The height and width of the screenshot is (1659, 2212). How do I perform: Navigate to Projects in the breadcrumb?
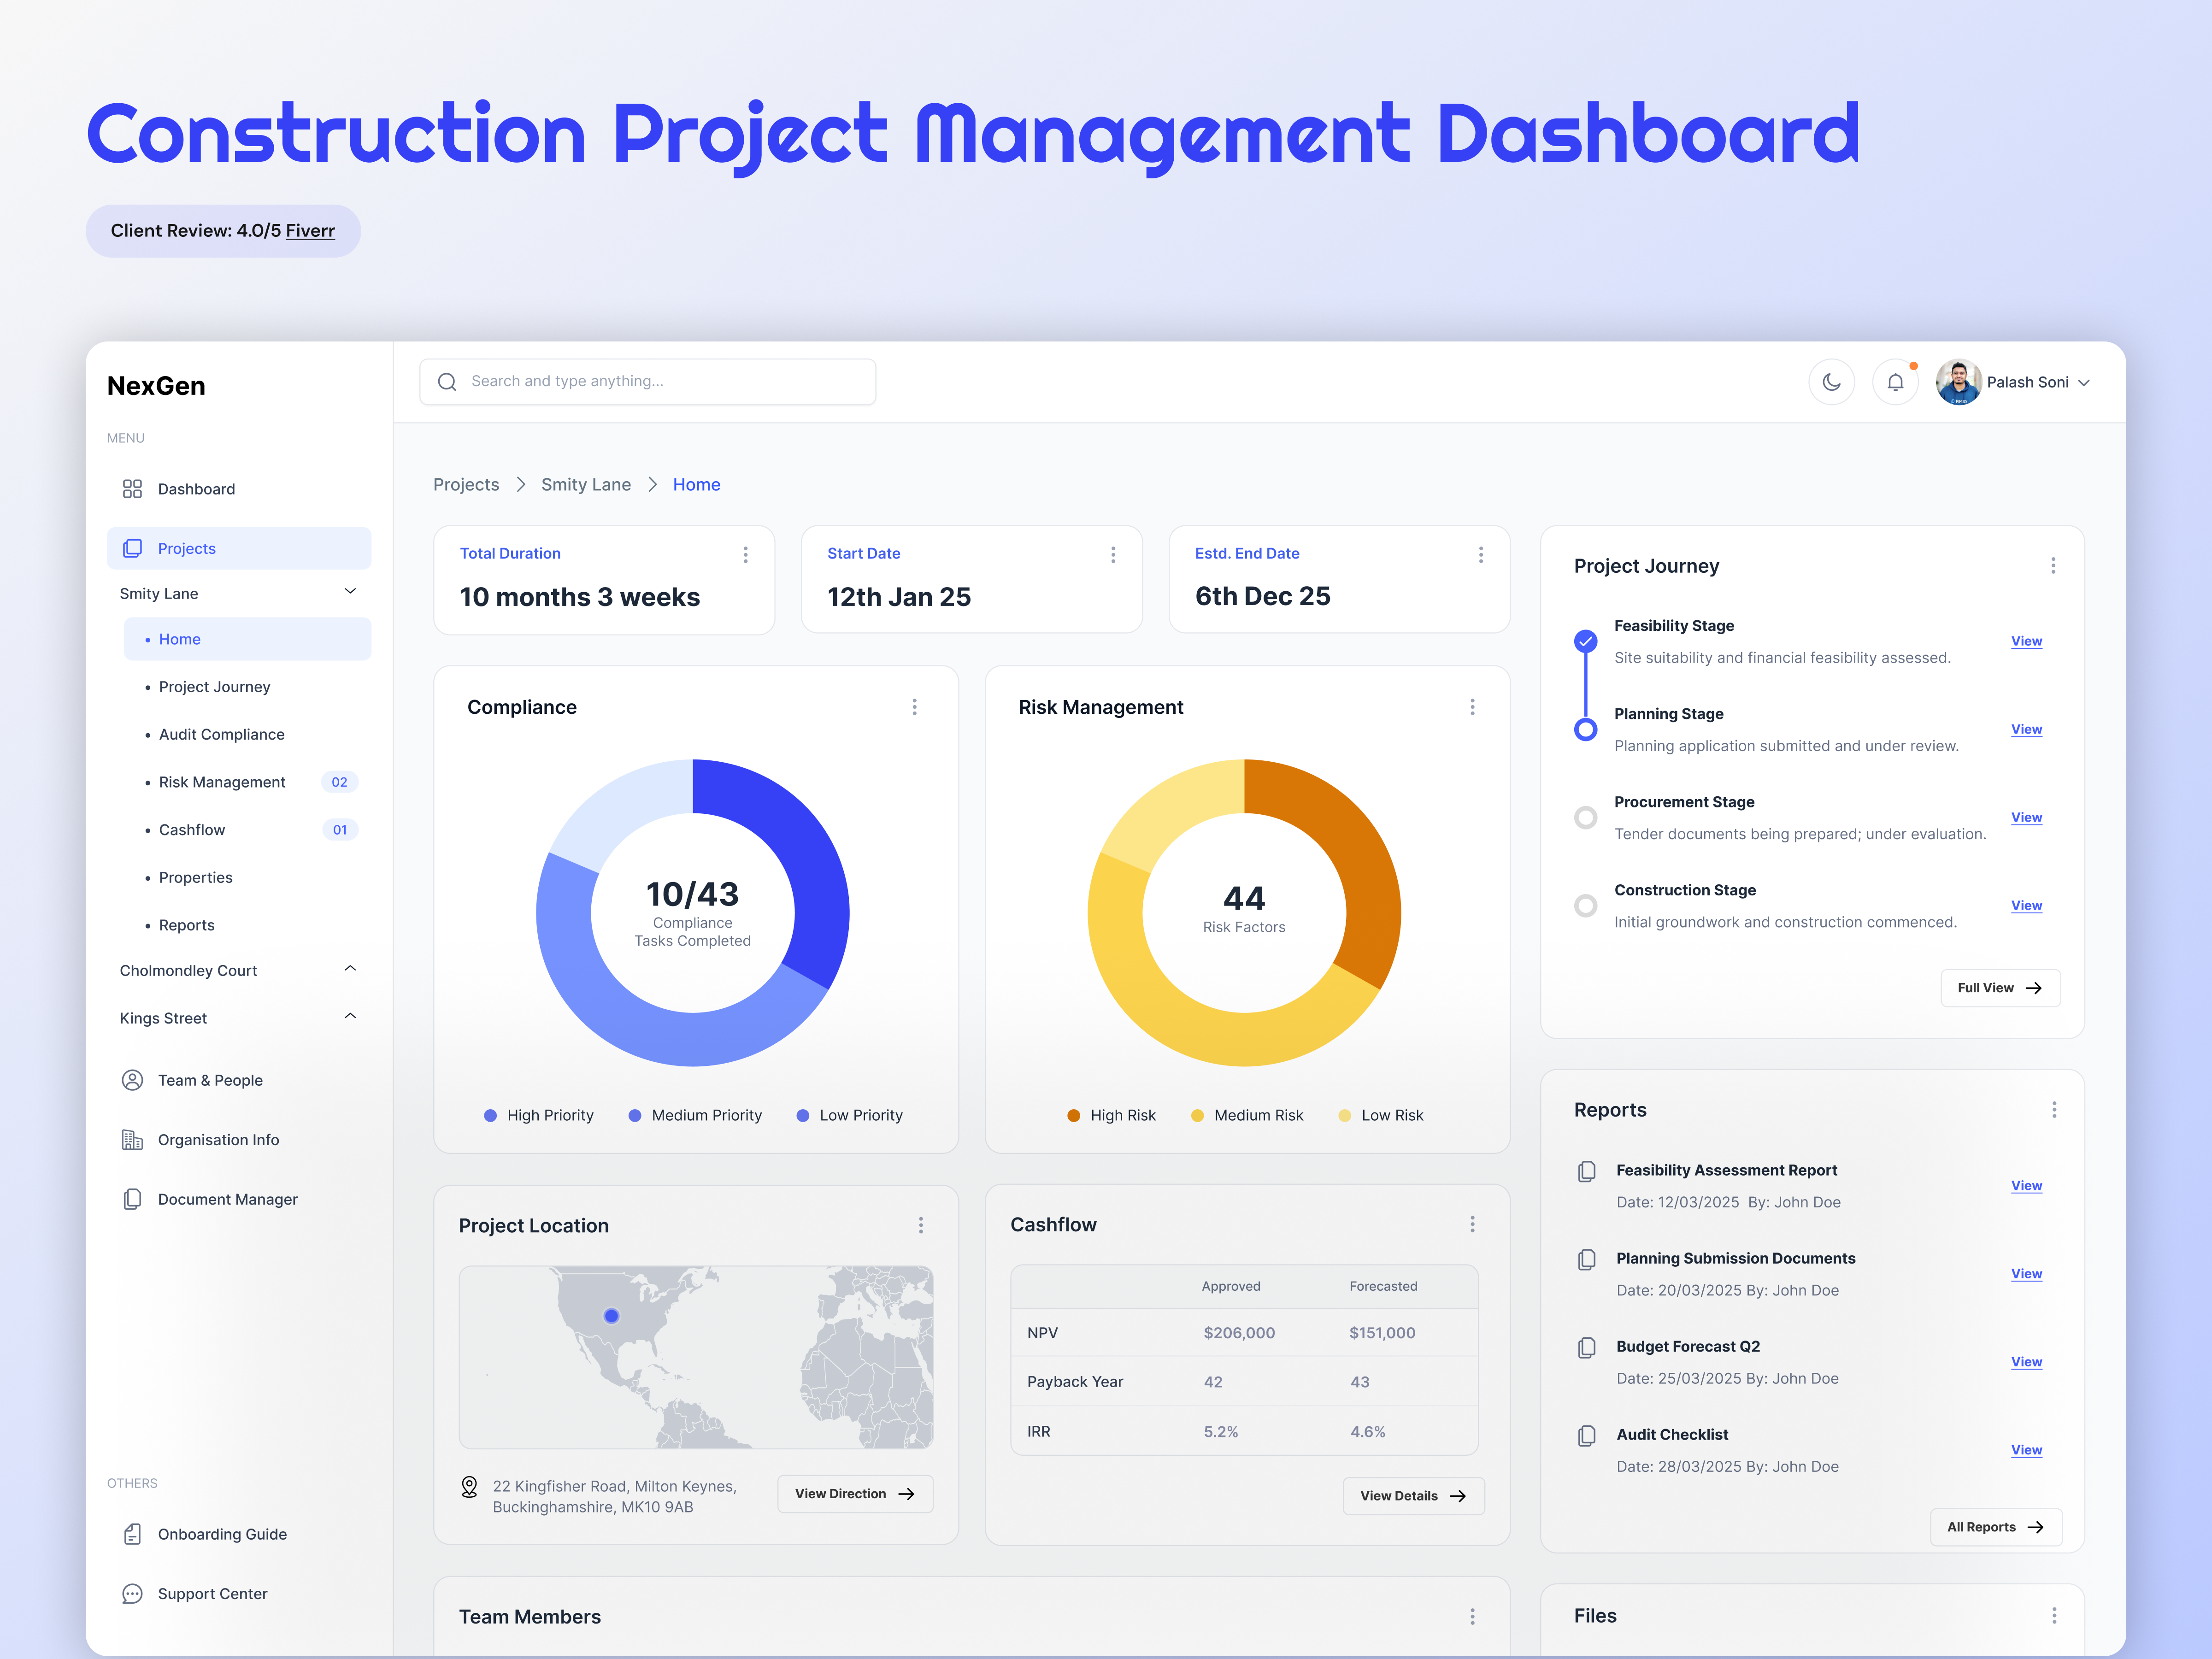[466, 484]
